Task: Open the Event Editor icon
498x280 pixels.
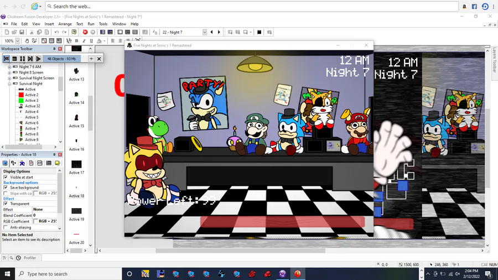Action: click(x=127, y=32)
